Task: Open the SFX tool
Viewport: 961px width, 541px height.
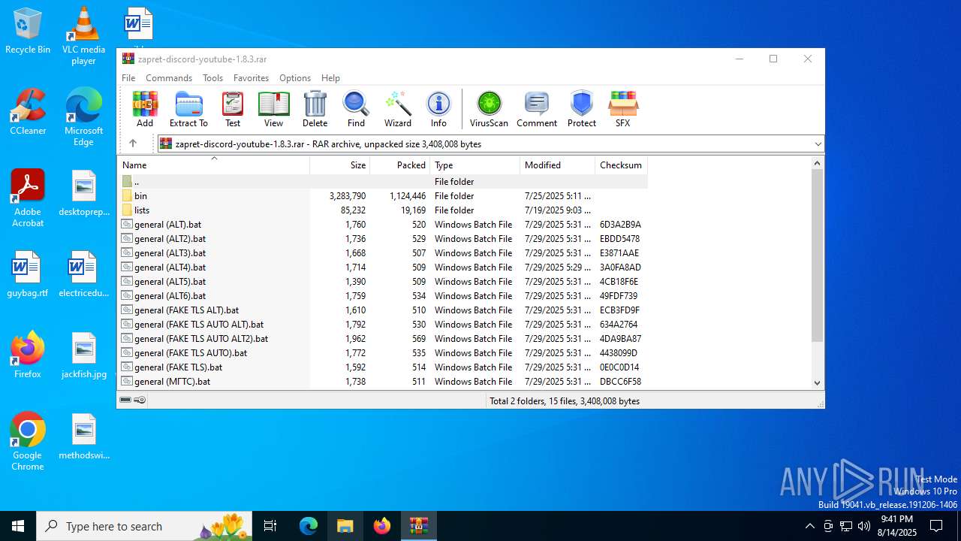Action: (622, 110)
